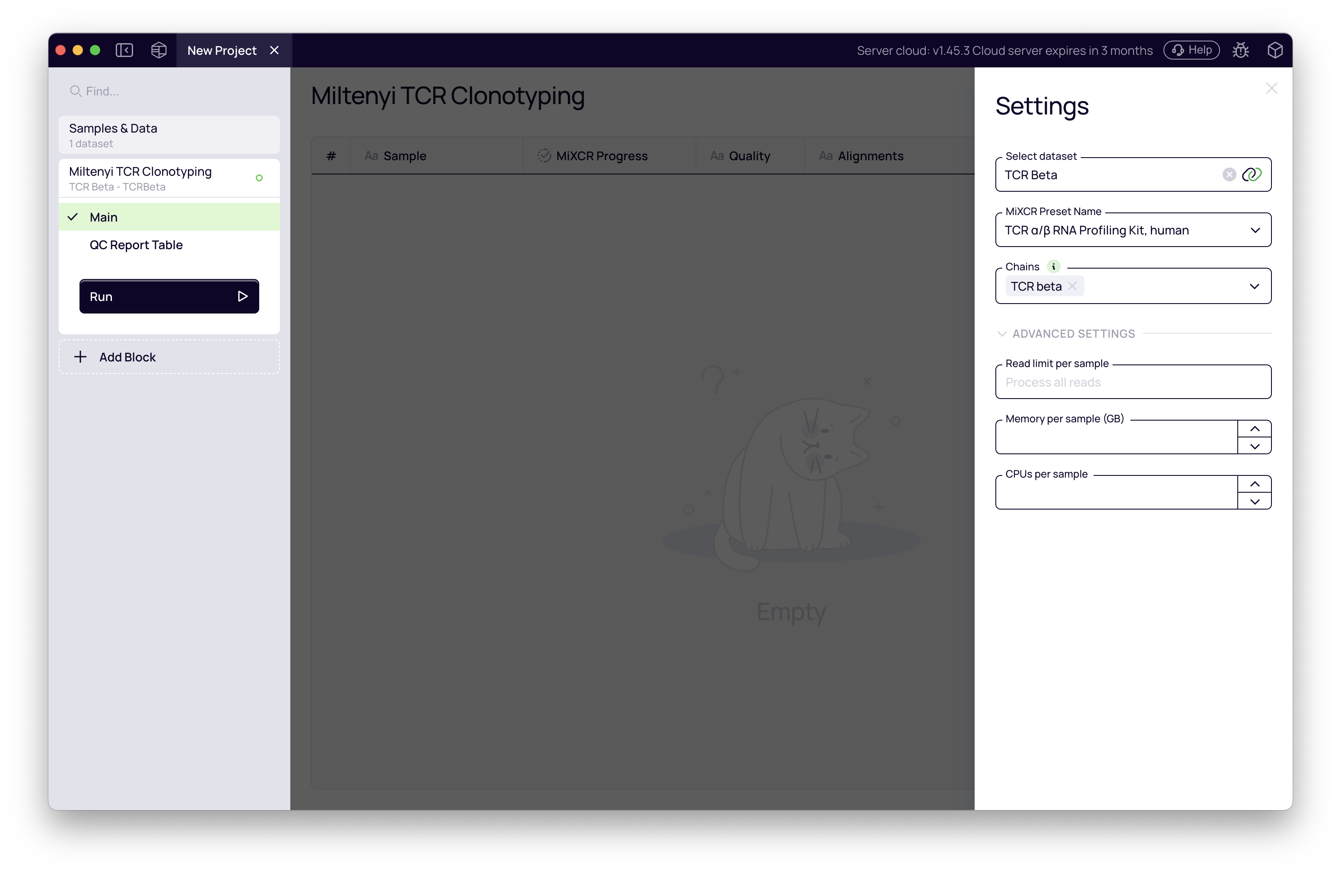Click the Help button in the top bar
1341x874 pixels.
pyautogui.click(x=1191, y=50)
